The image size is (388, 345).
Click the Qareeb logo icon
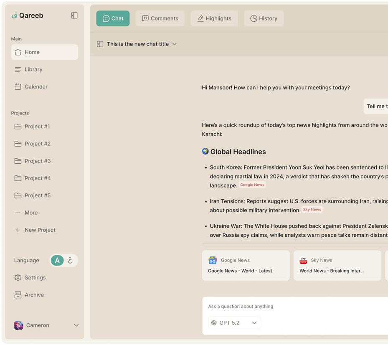14,15
